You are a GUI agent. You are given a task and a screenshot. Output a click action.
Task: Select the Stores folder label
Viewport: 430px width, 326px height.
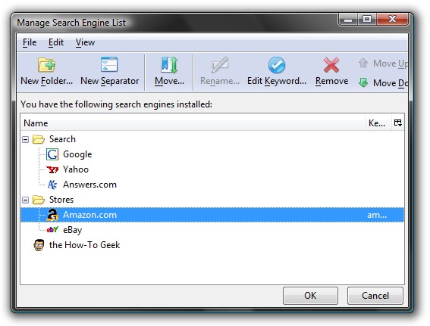[61, 200]
